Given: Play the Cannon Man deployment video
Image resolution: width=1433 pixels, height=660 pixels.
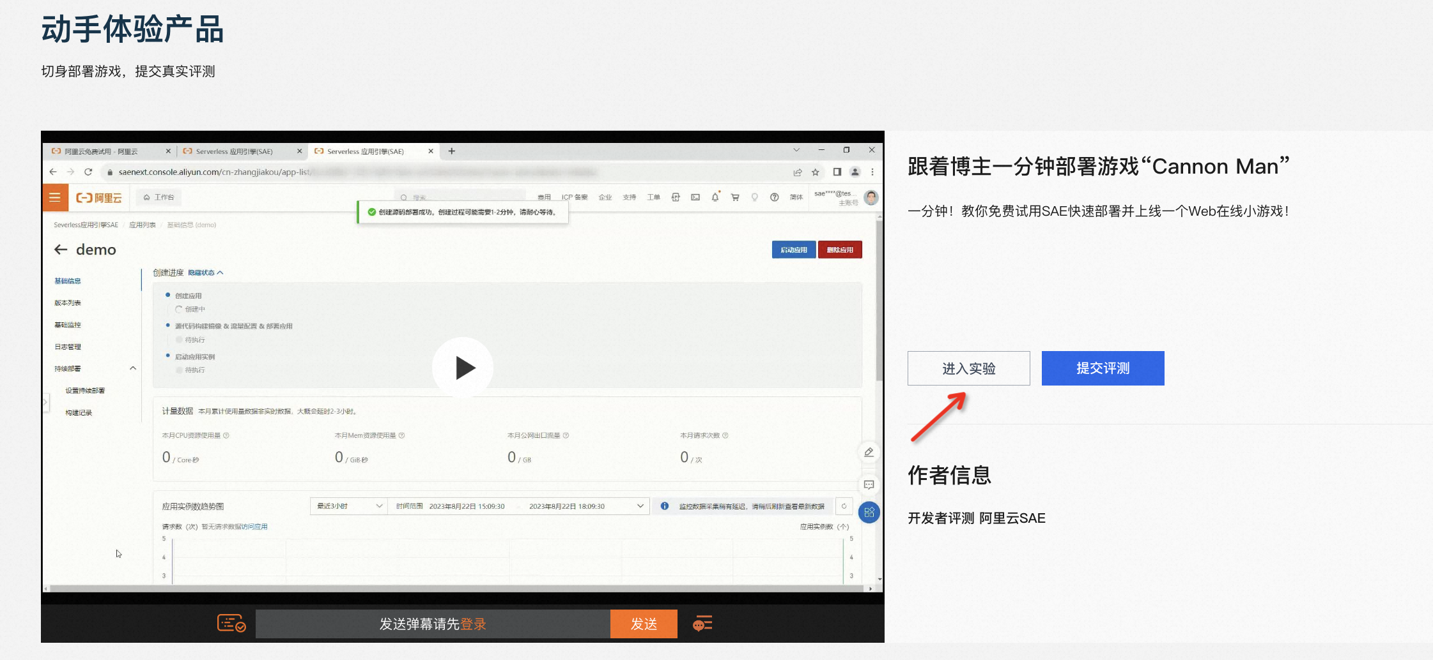Looking at the screenshot, I should (463, 368).
